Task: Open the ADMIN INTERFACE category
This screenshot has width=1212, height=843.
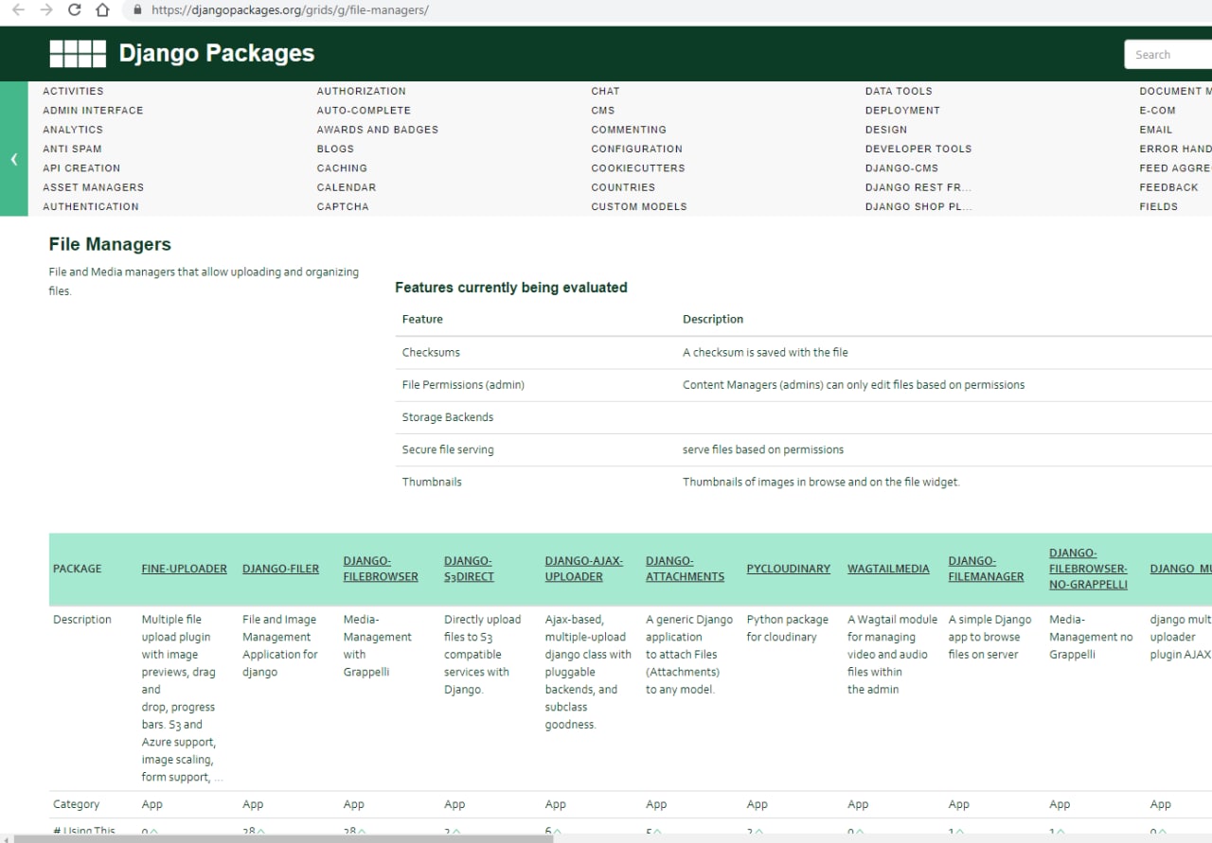Action: tap(93, 111)
